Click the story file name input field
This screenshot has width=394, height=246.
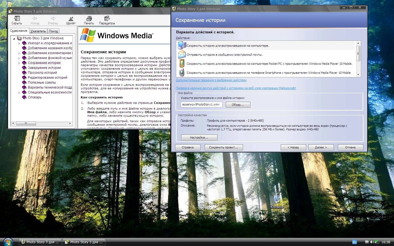(201, 105)
